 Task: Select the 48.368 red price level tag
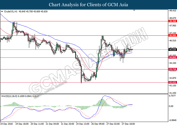coord(172,21)
